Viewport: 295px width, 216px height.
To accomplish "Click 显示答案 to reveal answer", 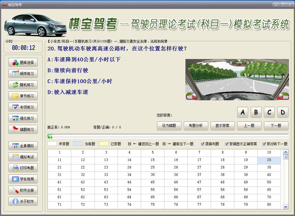I will pyautogui.click(x=223, y=125).
